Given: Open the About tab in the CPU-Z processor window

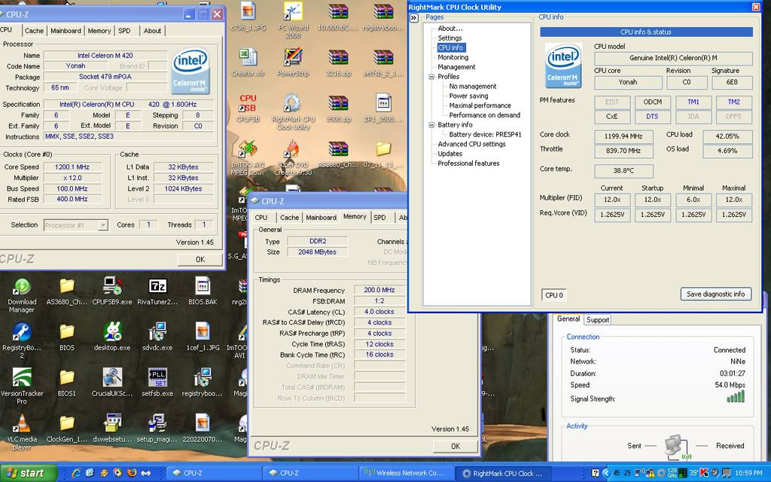Looking at the screenshot, I should click(x=152, y=30).
